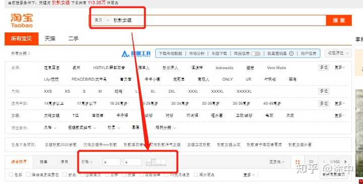This screenshot has width=363, height=184.
Task: Select the 18-24 age range filter
Action: pos(118,103)
